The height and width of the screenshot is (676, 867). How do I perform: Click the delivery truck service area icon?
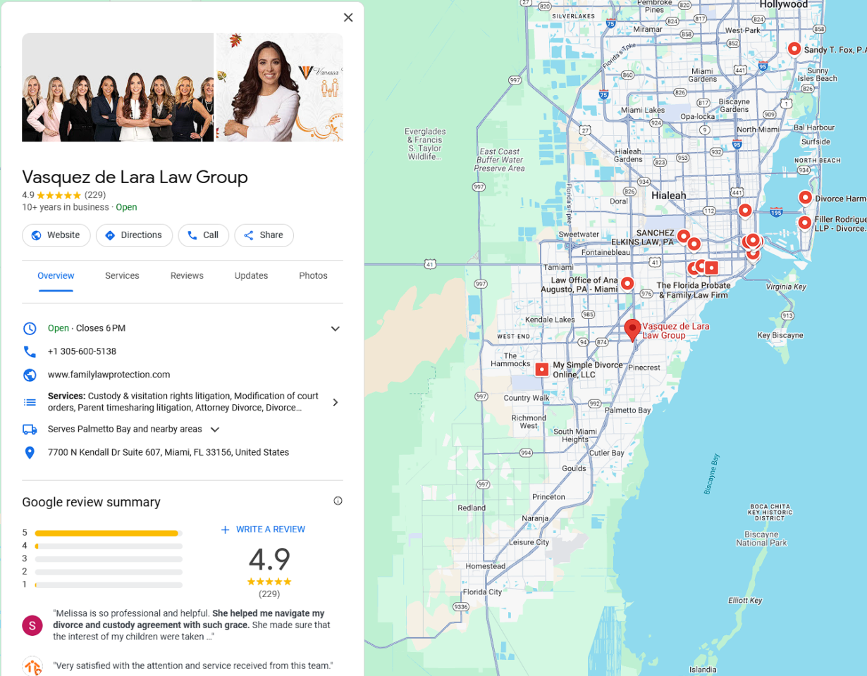pos(30,429)
